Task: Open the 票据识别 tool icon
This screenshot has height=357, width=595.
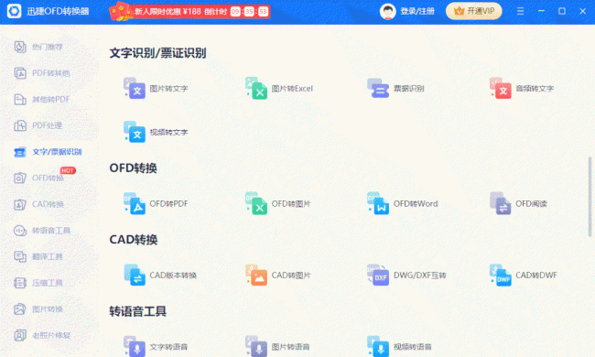Action: click(x=378, y=88)
